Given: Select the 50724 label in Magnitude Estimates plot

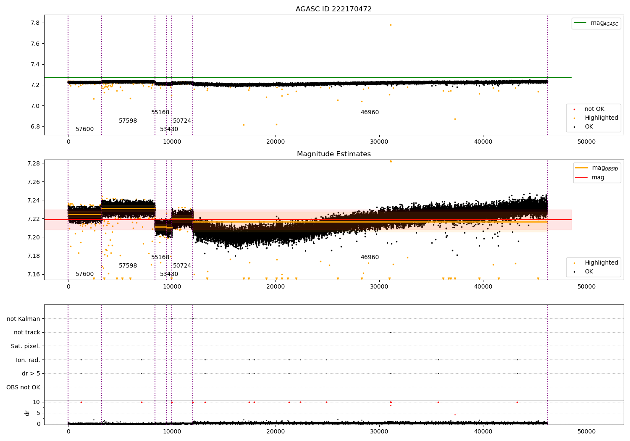Looking at the screenshot, I should (x=182, y=266).
